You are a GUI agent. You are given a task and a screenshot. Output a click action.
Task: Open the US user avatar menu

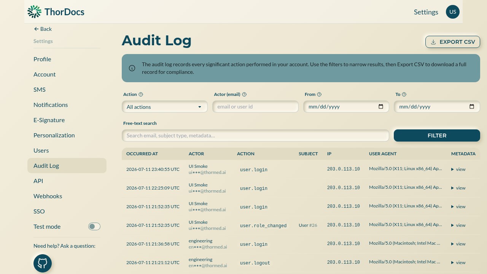pos(453,12)
